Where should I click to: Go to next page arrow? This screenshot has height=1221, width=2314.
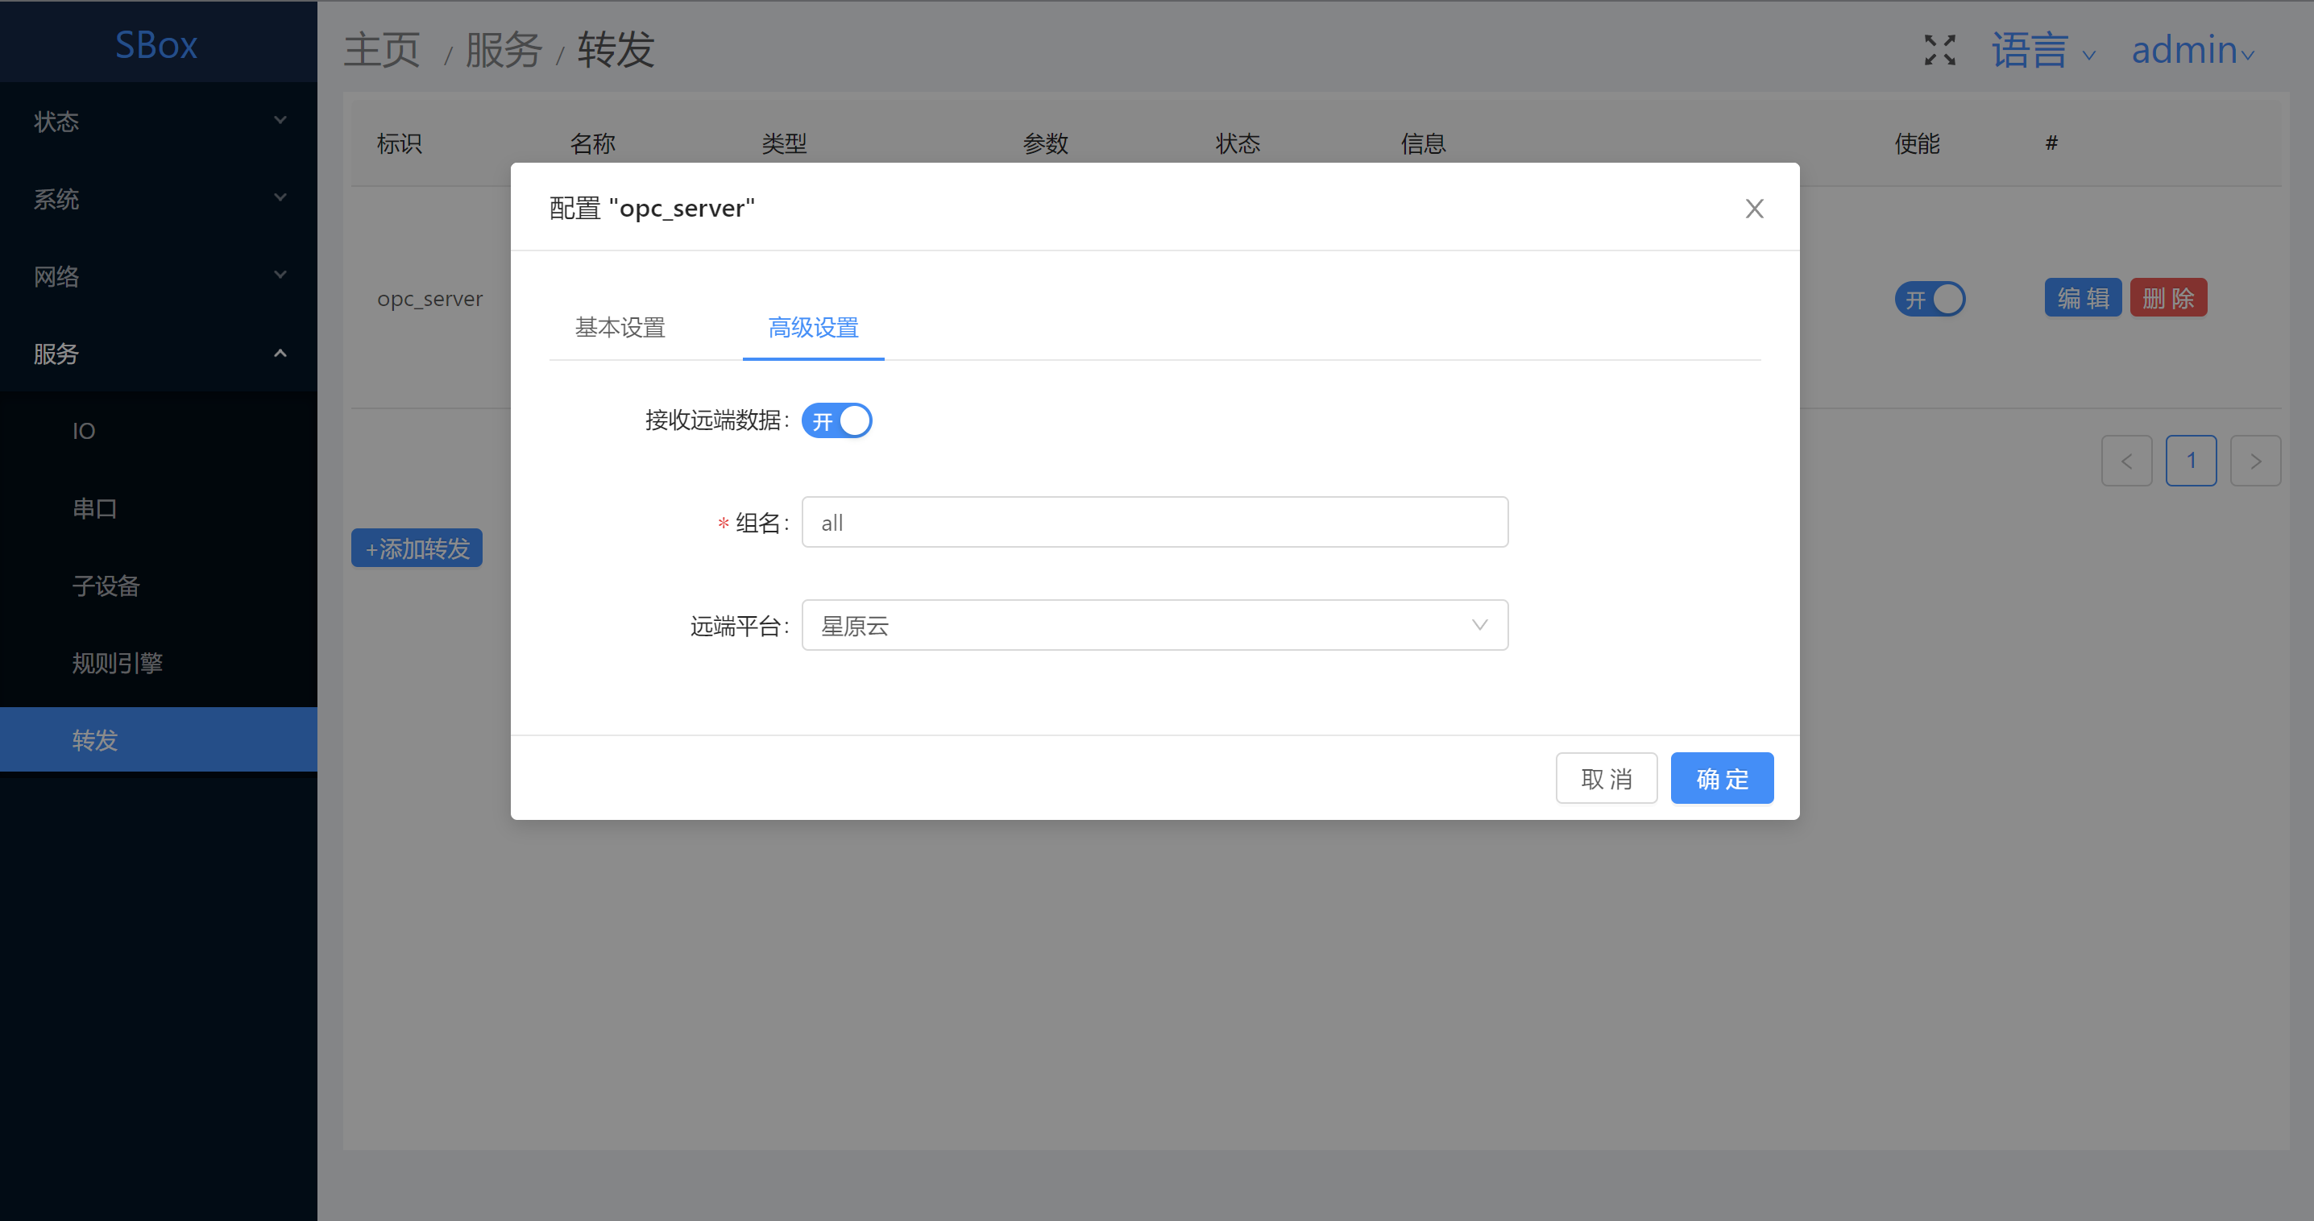click(2254, 461)
